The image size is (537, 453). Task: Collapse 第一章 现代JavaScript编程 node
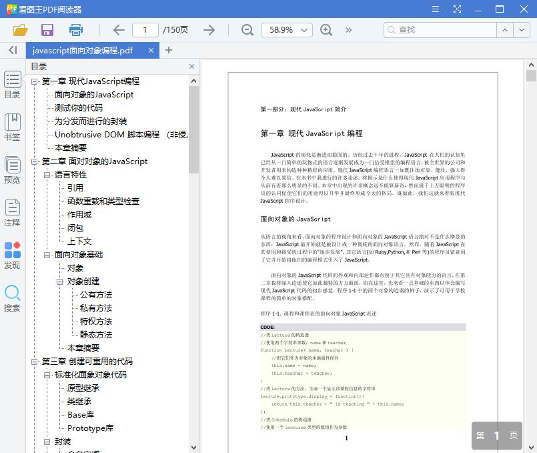[x=34, y=81]
